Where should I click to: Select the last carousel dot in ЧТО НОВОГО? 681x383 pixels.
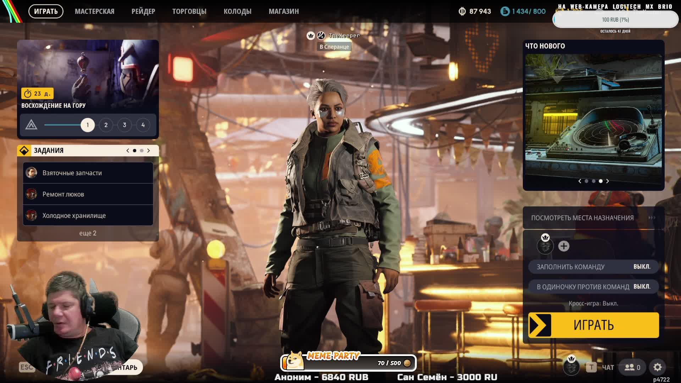(x=600, y=181)
